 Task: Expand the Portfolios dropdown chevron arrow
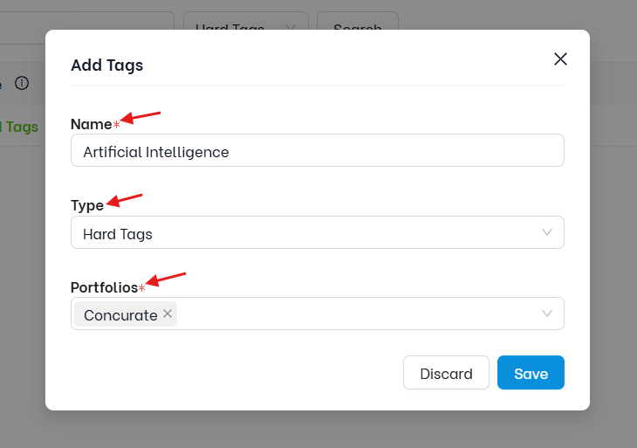pyautogui.click(x=547, y=314)
